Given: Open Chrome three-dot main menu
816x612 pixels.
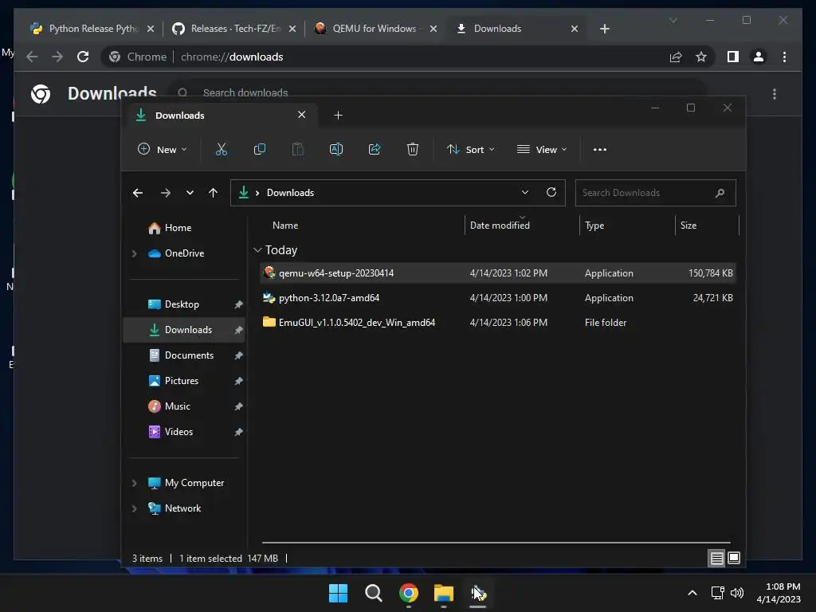Looking at the screenshot, I should [784, 57].
